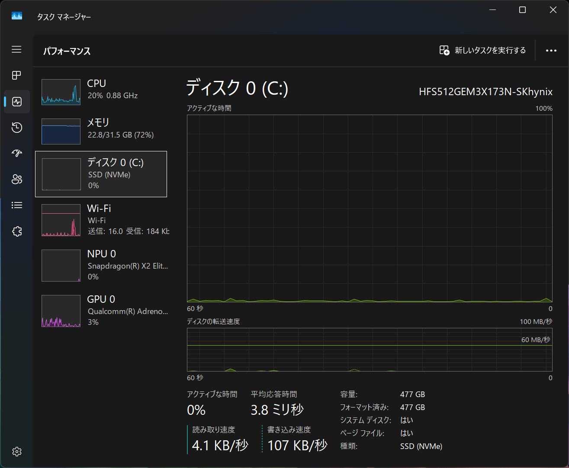Click the 容量 477 GB value

tap(412, 394)
